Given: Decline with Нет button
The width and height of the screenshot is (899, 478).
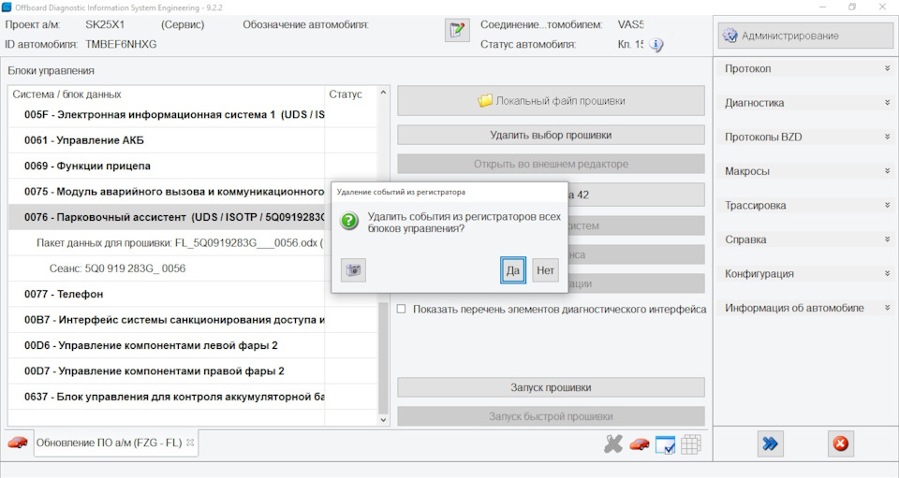Looking at the screenshot, I should (x=545, y=270).
